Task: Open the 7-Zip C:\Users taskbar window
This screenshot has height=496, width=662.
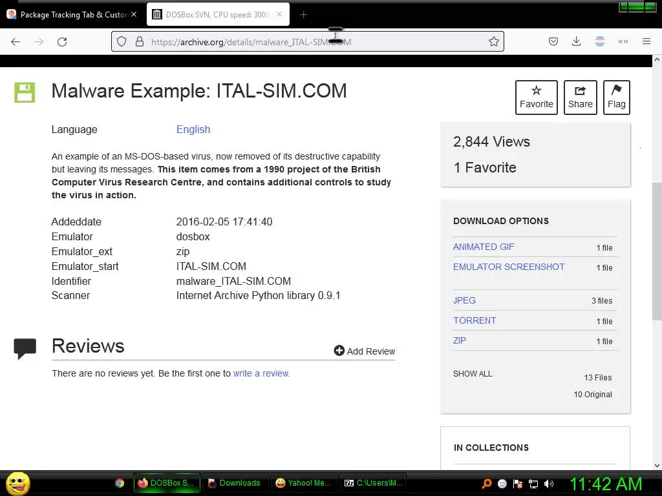Action: click(373, 483)
